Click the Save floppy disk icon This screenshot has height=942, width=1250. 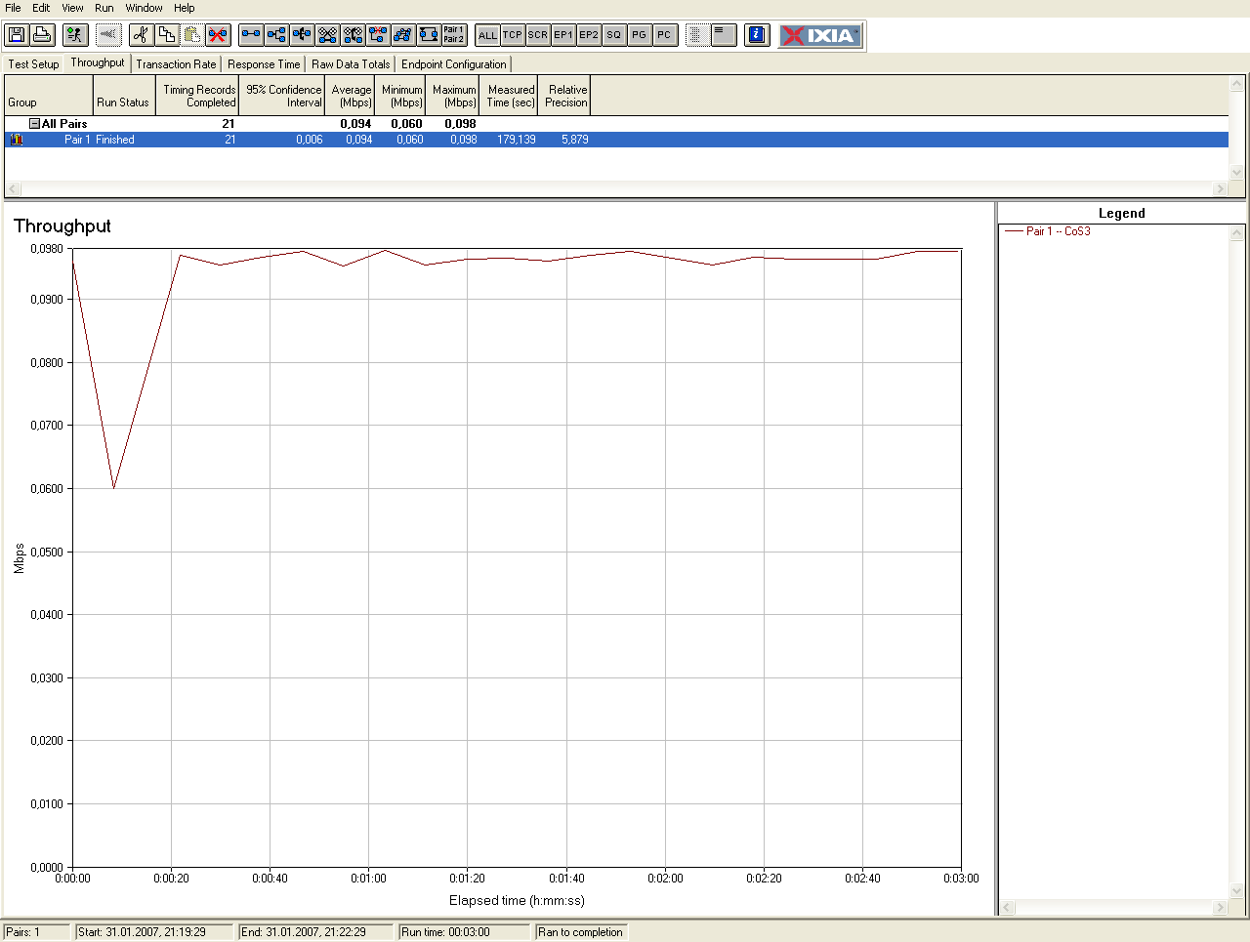pos(17,35)
